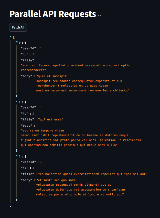Viewport: 160px width, 218px height.
Task: Click the id key in item 0
Action: [25, 54]
